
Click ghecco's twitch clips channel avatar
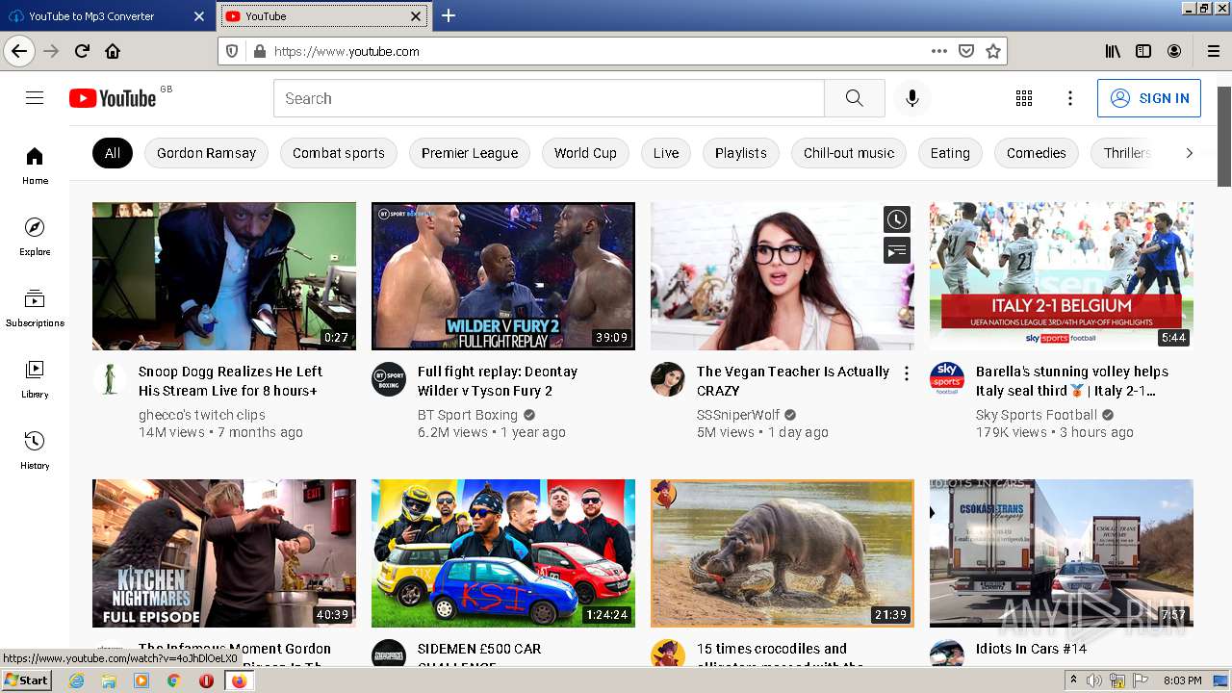click(x=110, y=379)
